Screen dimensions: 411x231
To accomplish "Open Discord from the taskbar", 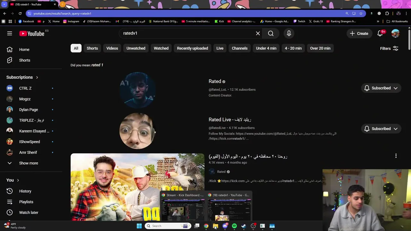I will click(x=225, y=226).
